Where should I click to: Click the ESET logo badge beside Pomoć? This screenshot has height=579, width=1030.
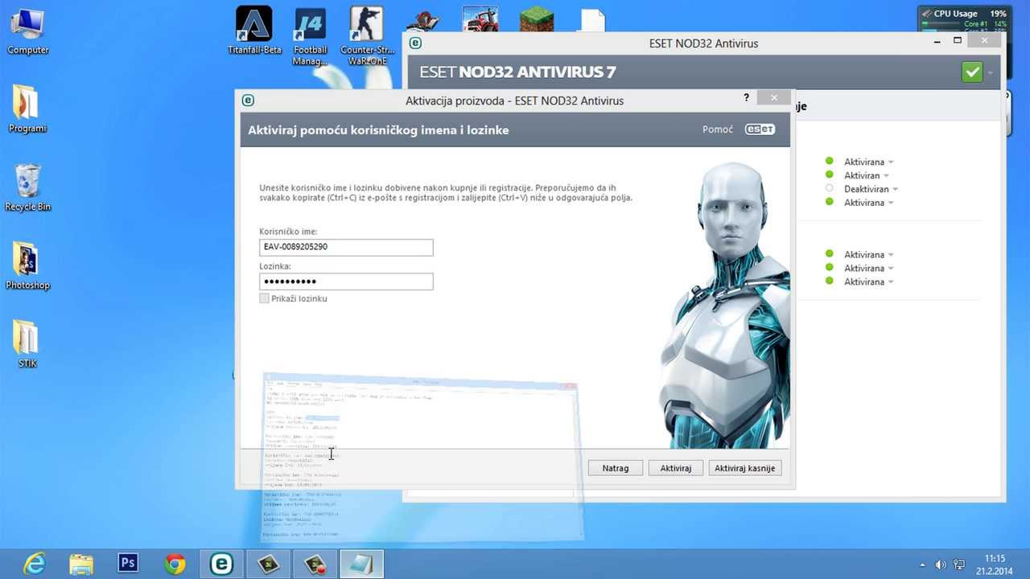click(760, 129)
